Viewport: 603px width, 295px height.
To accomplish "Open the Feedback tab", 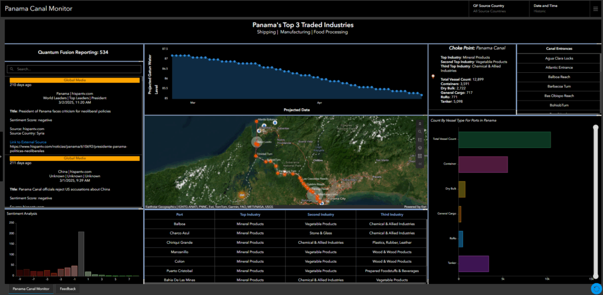I will pos(68,289).
